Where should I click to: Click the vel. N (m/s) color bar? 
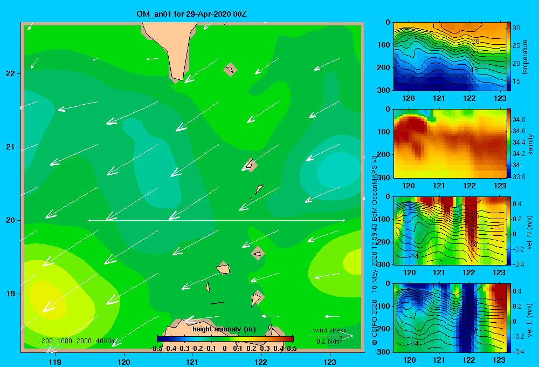pos(509,230)
